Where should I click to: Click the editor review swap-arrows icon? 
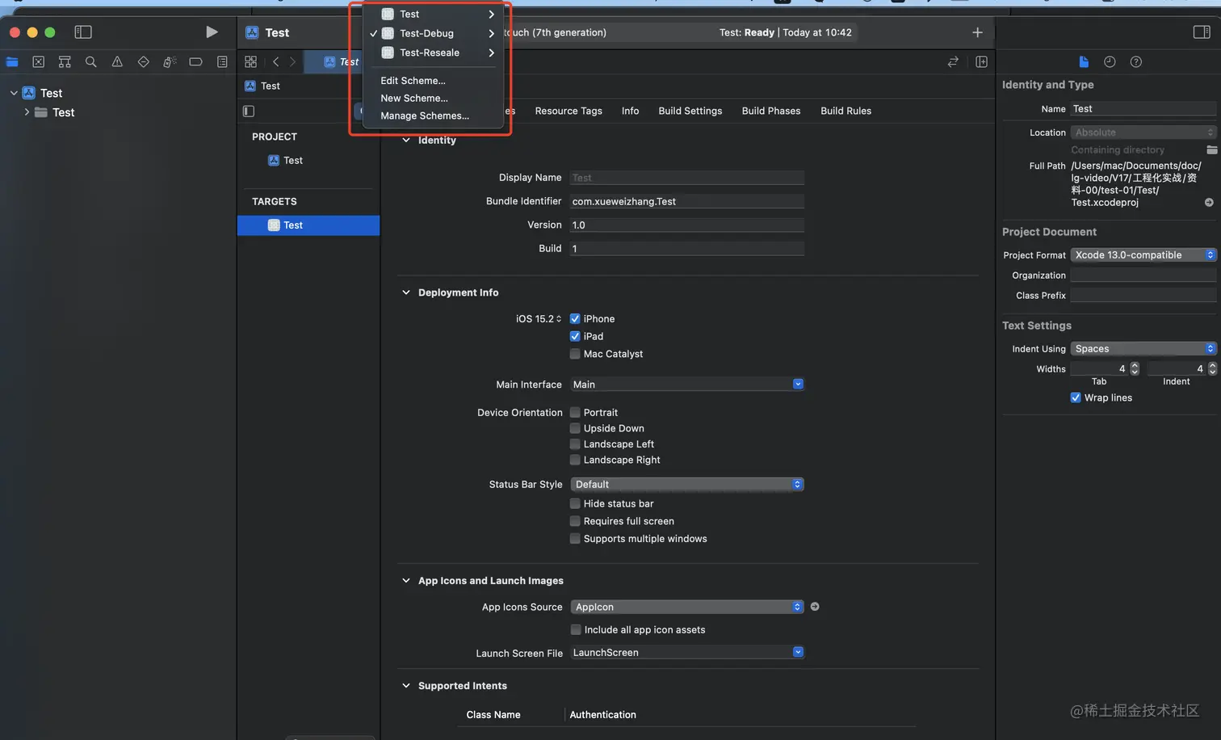click(x=953, y=61)
